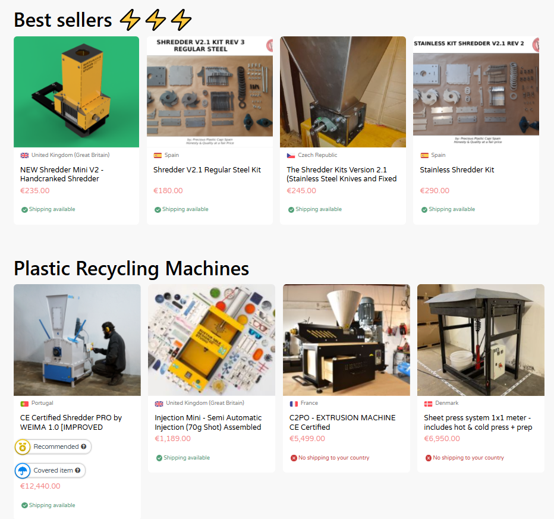
Task: Select the yellow Shredder Mini product image
Action: (x=76, y=92)
